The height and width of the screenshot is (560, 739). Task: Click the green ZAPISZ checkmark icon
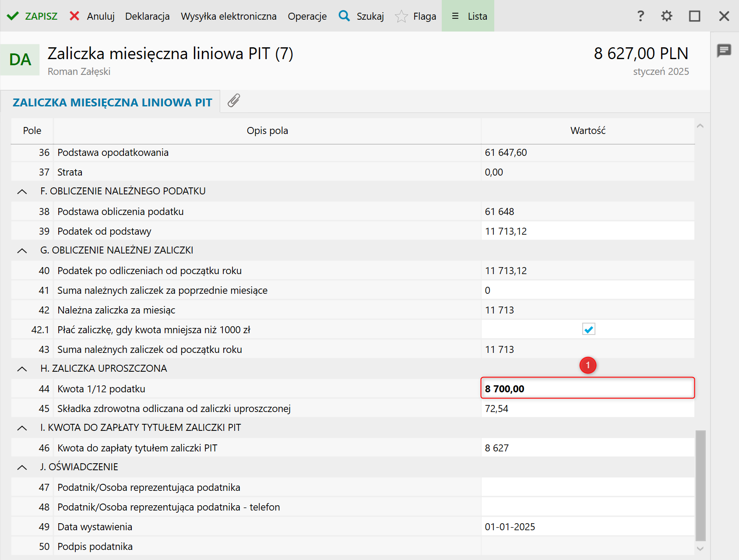click(13, 16)
